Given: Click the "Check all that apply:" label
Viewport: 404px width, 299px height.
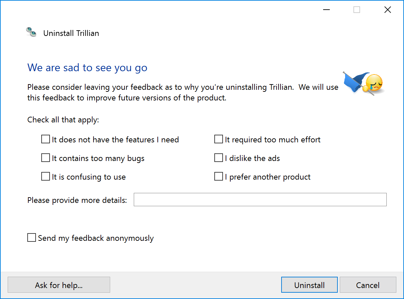Looking at the screenshot, I should point(63,120).
